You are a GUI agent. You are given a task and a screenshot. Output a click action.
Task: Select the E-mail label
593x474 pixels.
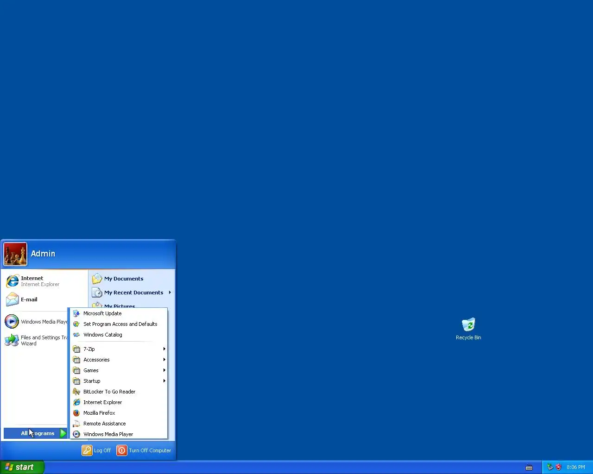point(29,299)
